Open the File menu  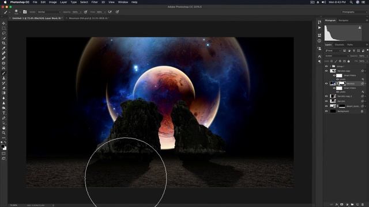tap(35, 2)
